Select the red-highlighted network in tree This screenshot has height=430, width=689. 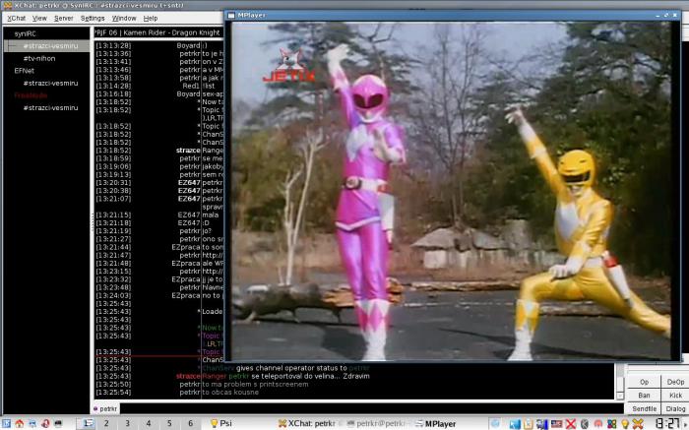tap(31, 95)
